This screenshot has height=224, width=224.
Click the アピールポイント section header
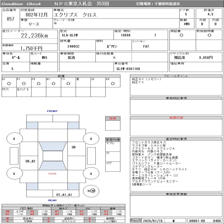pos(177,76)
